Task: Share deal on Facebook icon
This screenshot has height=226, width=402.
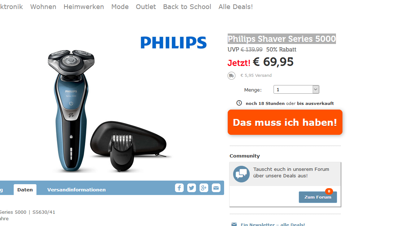Action: click(179, 188)
